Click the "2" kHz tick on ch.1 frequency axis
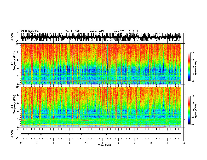This screenshot has height=160, width=207. tap(18, 76)
